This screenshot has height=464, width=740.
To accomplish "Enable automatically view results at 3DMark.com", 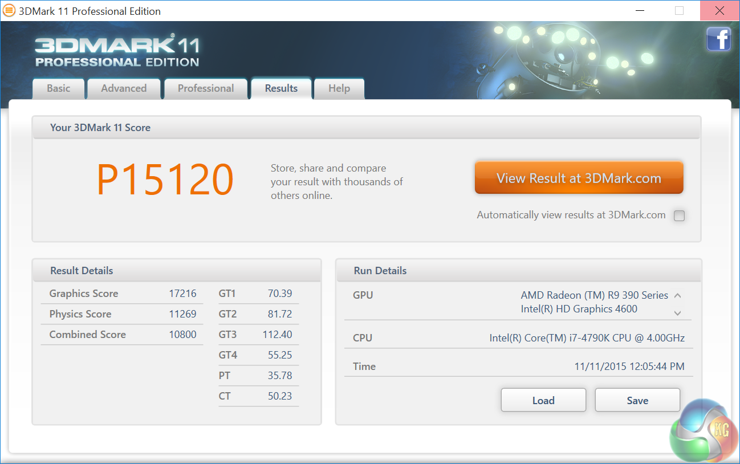I will tap(679, 215).
